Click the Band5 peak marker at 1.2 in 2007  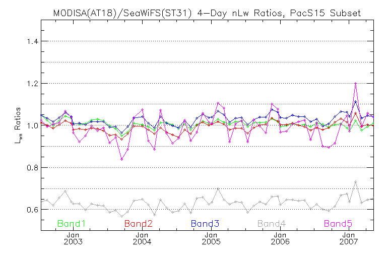click(355, 84)
